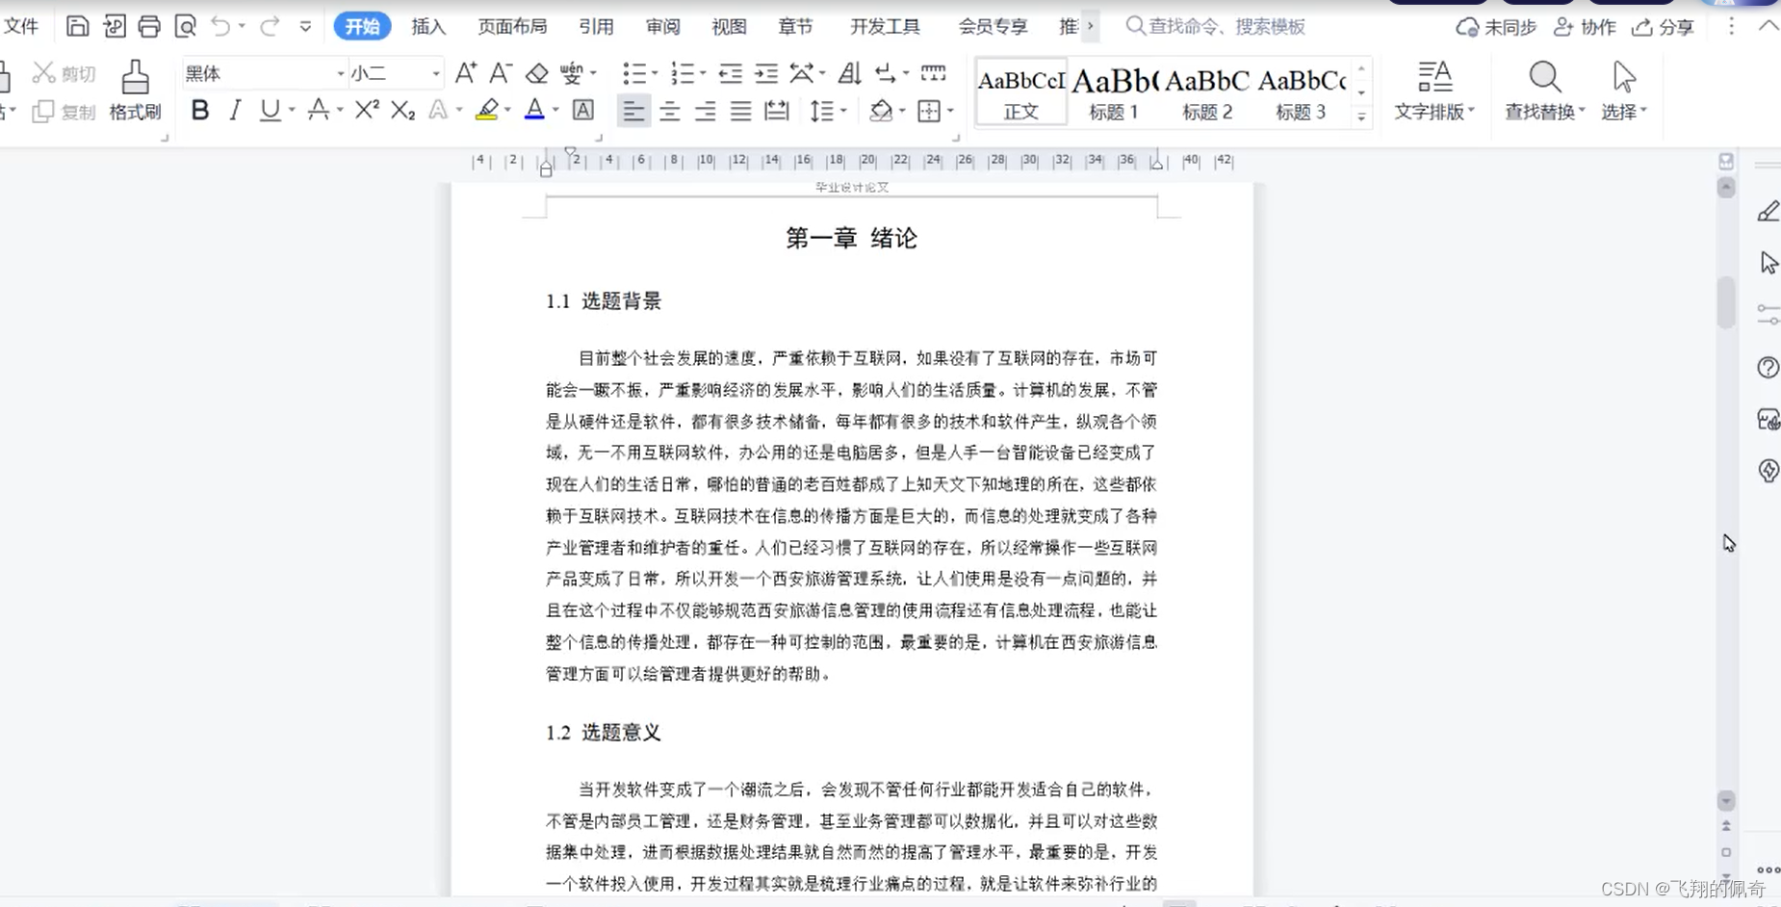1781x907 pixels.
Task: Click the help question mark sidebar icon
Action: pyautogui.click(x=1768, y=367)
